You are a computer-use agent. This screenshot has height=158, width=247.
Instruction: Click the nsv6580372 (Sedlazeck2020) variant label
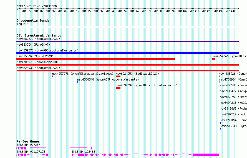click(38, 39)
